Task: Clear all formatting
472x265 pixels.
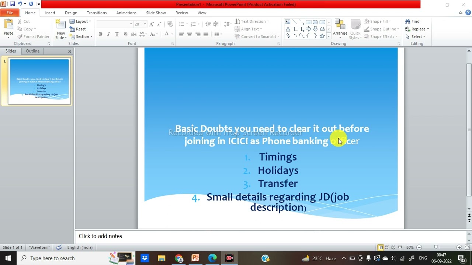Action: (170, 24)
